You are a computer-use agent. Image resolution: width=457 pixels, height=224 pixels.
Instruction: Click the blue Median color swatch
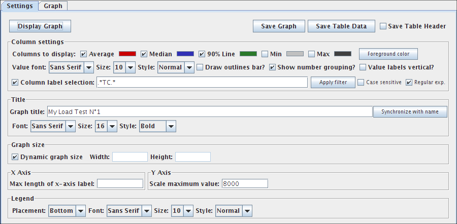point(185,54)
